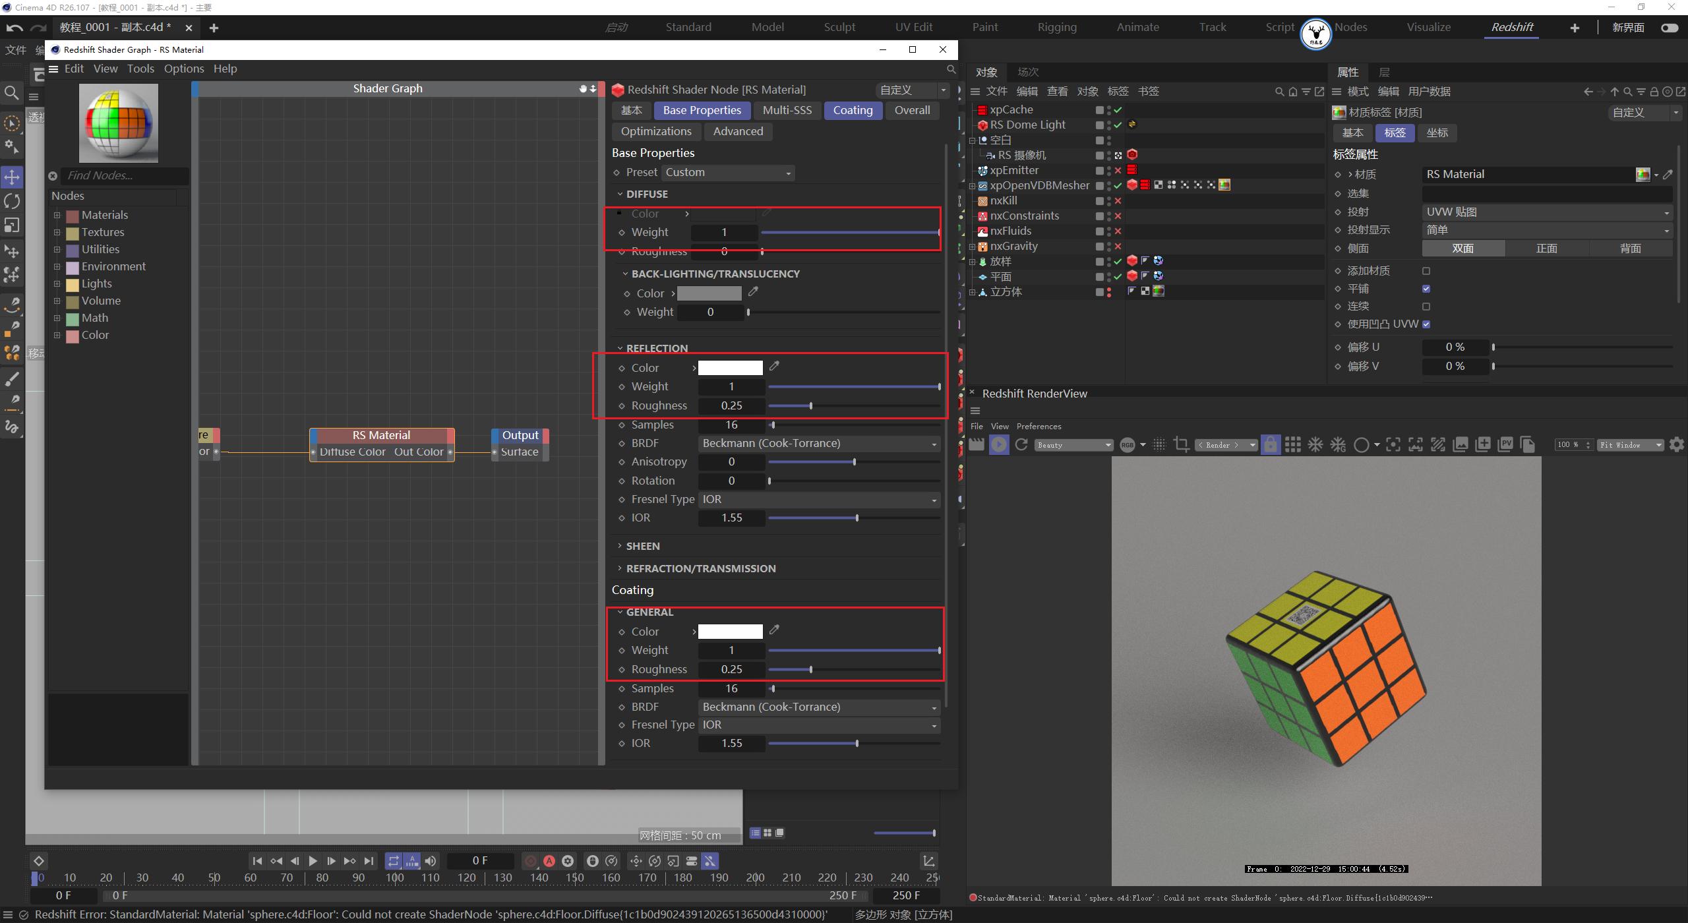Open the Fit Window zoom dropdown
The width and height of the screenshot is (1688, 923).
pos(1631,444)
